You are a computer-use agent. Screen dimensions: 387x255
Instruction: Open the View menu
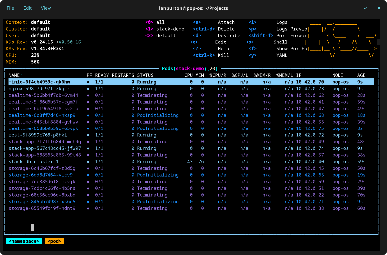point(46,8)
